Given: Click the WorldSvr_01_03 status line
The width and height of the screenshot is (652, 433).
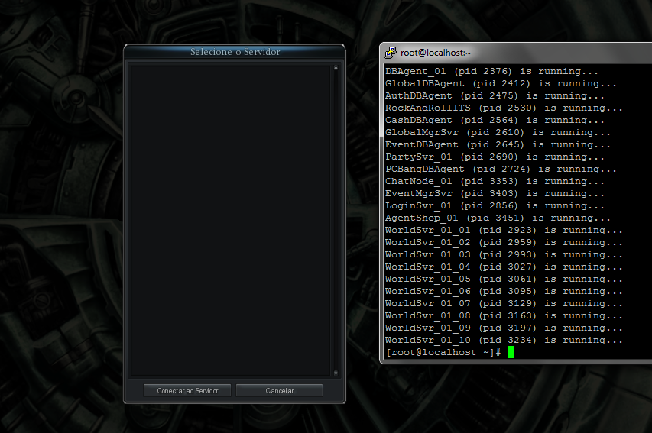Looking at the screenshot, I should coord(504,255).
